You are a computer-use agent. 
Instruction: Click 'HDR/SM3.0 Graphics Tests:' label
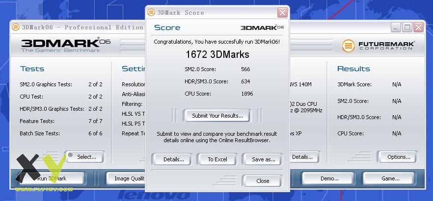pyautogui.click(x=52, y=109)
